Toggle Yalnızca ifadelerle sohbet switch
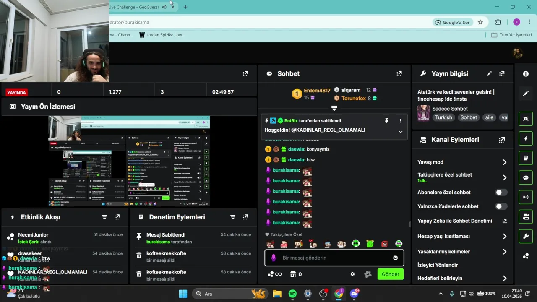This screenshot has width=537, height=302. coord(501,206)
